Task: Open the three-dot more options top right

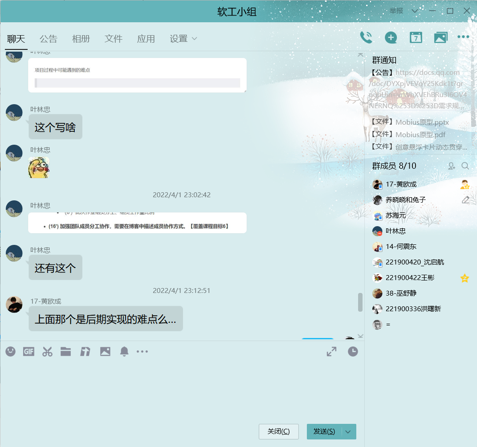Action: coord(463,37)
